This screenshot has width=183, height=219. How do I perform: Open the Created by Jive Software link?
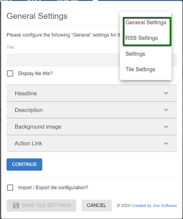pyautogui.click(x=154, y=206)
